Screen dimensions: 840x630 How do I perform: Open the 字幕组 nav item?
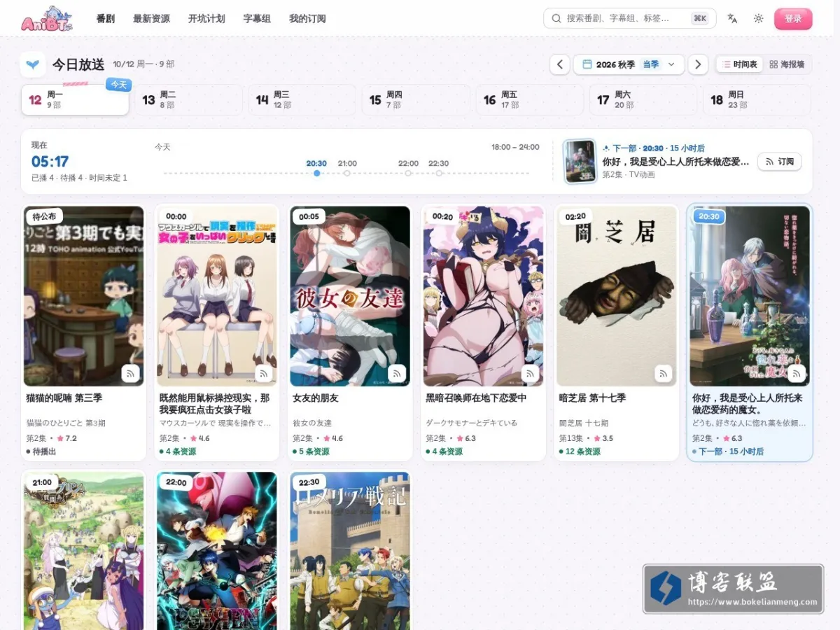click(x=257, y=19)
